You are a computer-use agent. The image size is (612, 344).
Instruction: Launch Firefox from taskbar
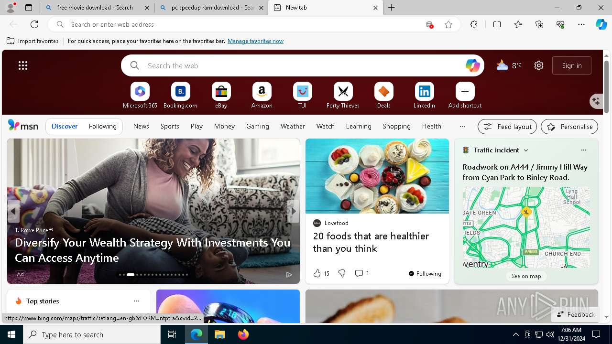243,334
